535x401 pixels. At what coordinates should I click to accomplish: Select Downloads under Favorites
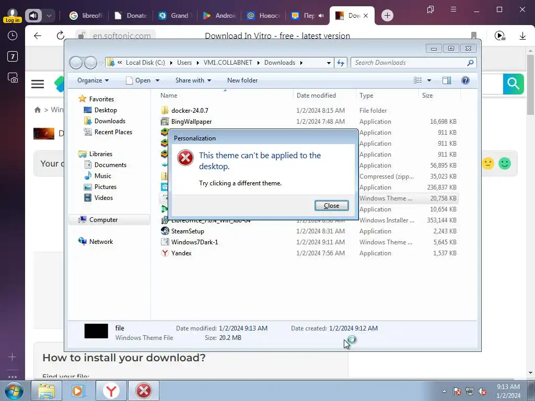[110, 121]
